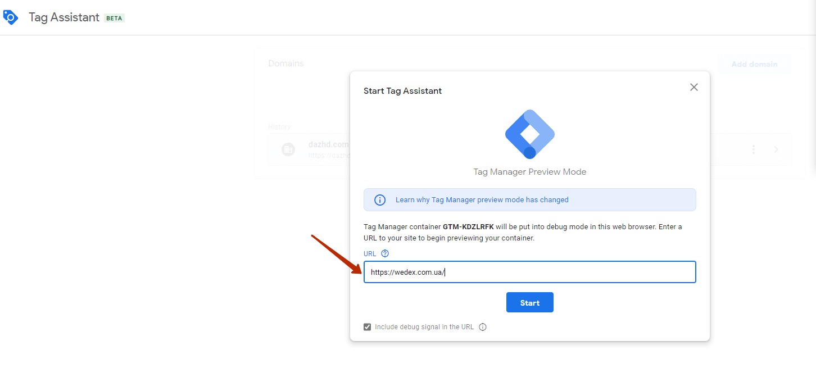Click container ID 'GTM-KDZLRFK' text

(468, 227)
